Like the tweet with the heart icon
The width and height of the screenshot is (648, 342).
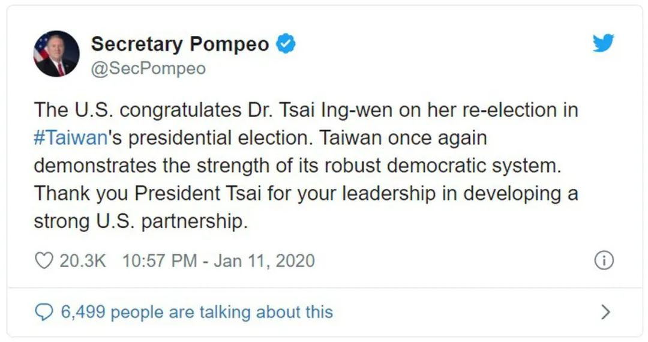coord(44,260)
